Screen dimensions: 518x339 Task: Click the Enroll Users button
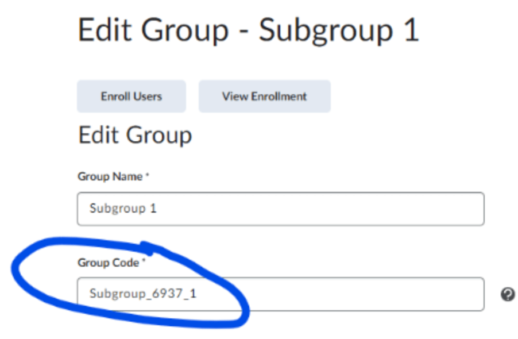[x=131, y=96]
